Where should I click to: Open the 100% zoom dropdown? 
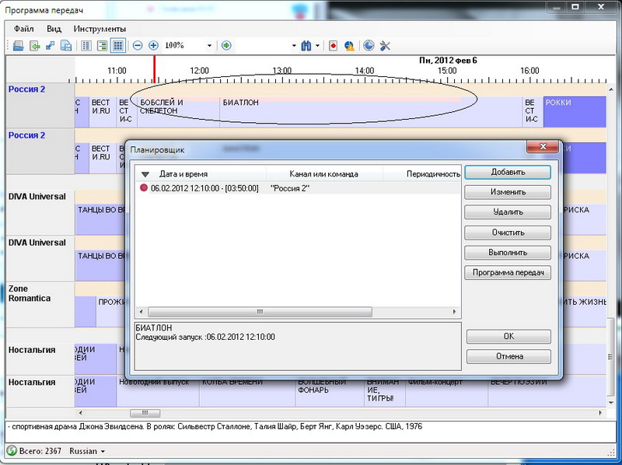[209, 46]
